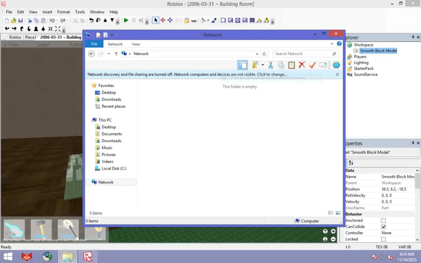Viewport: 421px width, 263px height.
Task: Click the color dropper tool in Roblox toolbar
Action: (x=214, y=20)
